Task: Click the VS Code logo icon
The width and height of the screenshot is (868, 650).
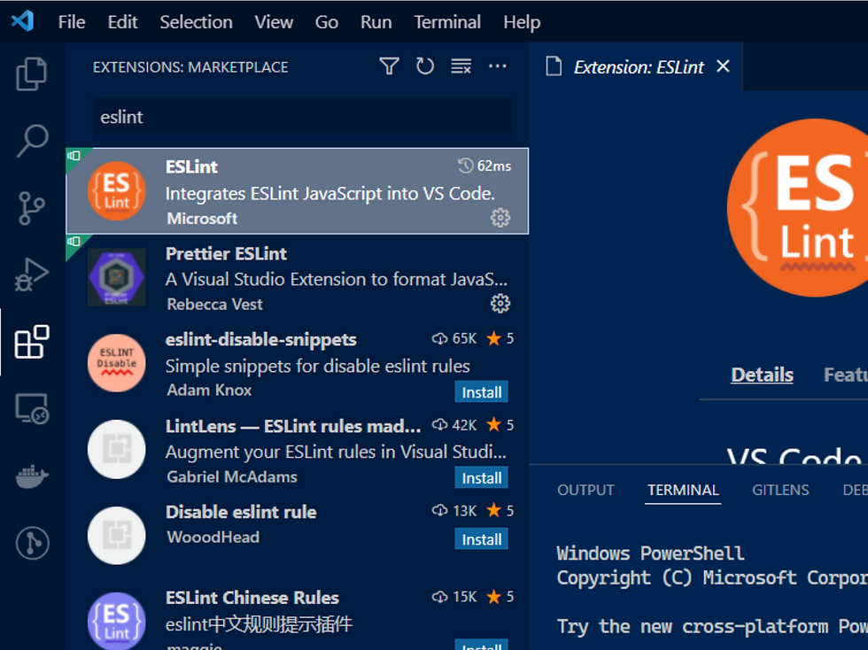Action: click(23, 21)
